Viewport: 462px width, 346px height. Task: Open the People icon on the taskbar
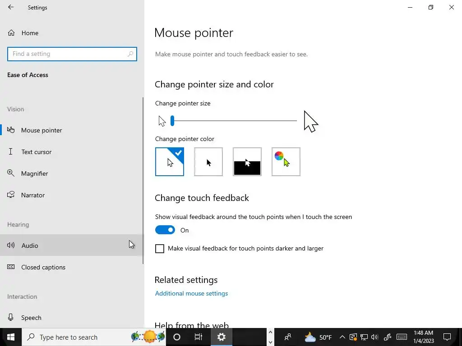pos(288,337)
